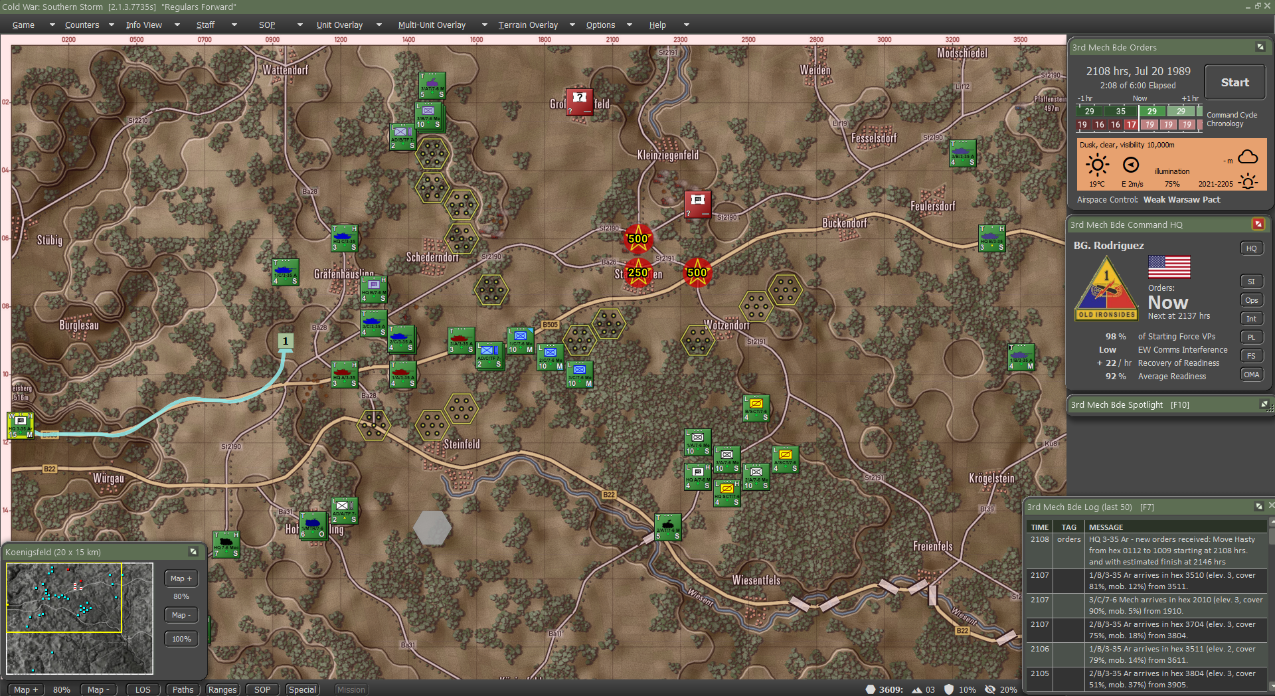Toggle the Special button in bottom bar

[x=302, y=689]
